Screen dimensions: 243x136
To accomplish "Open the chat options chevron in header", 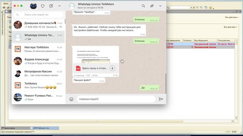I will (160, 6).
